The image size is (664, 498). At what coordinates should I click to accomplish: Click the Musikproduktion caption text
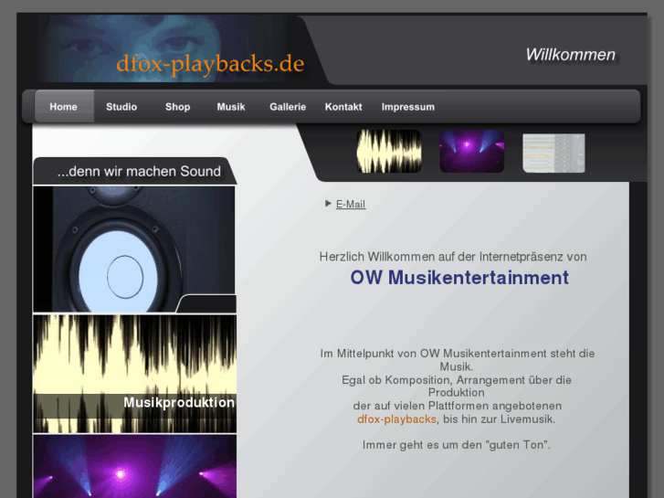[179, 402]
